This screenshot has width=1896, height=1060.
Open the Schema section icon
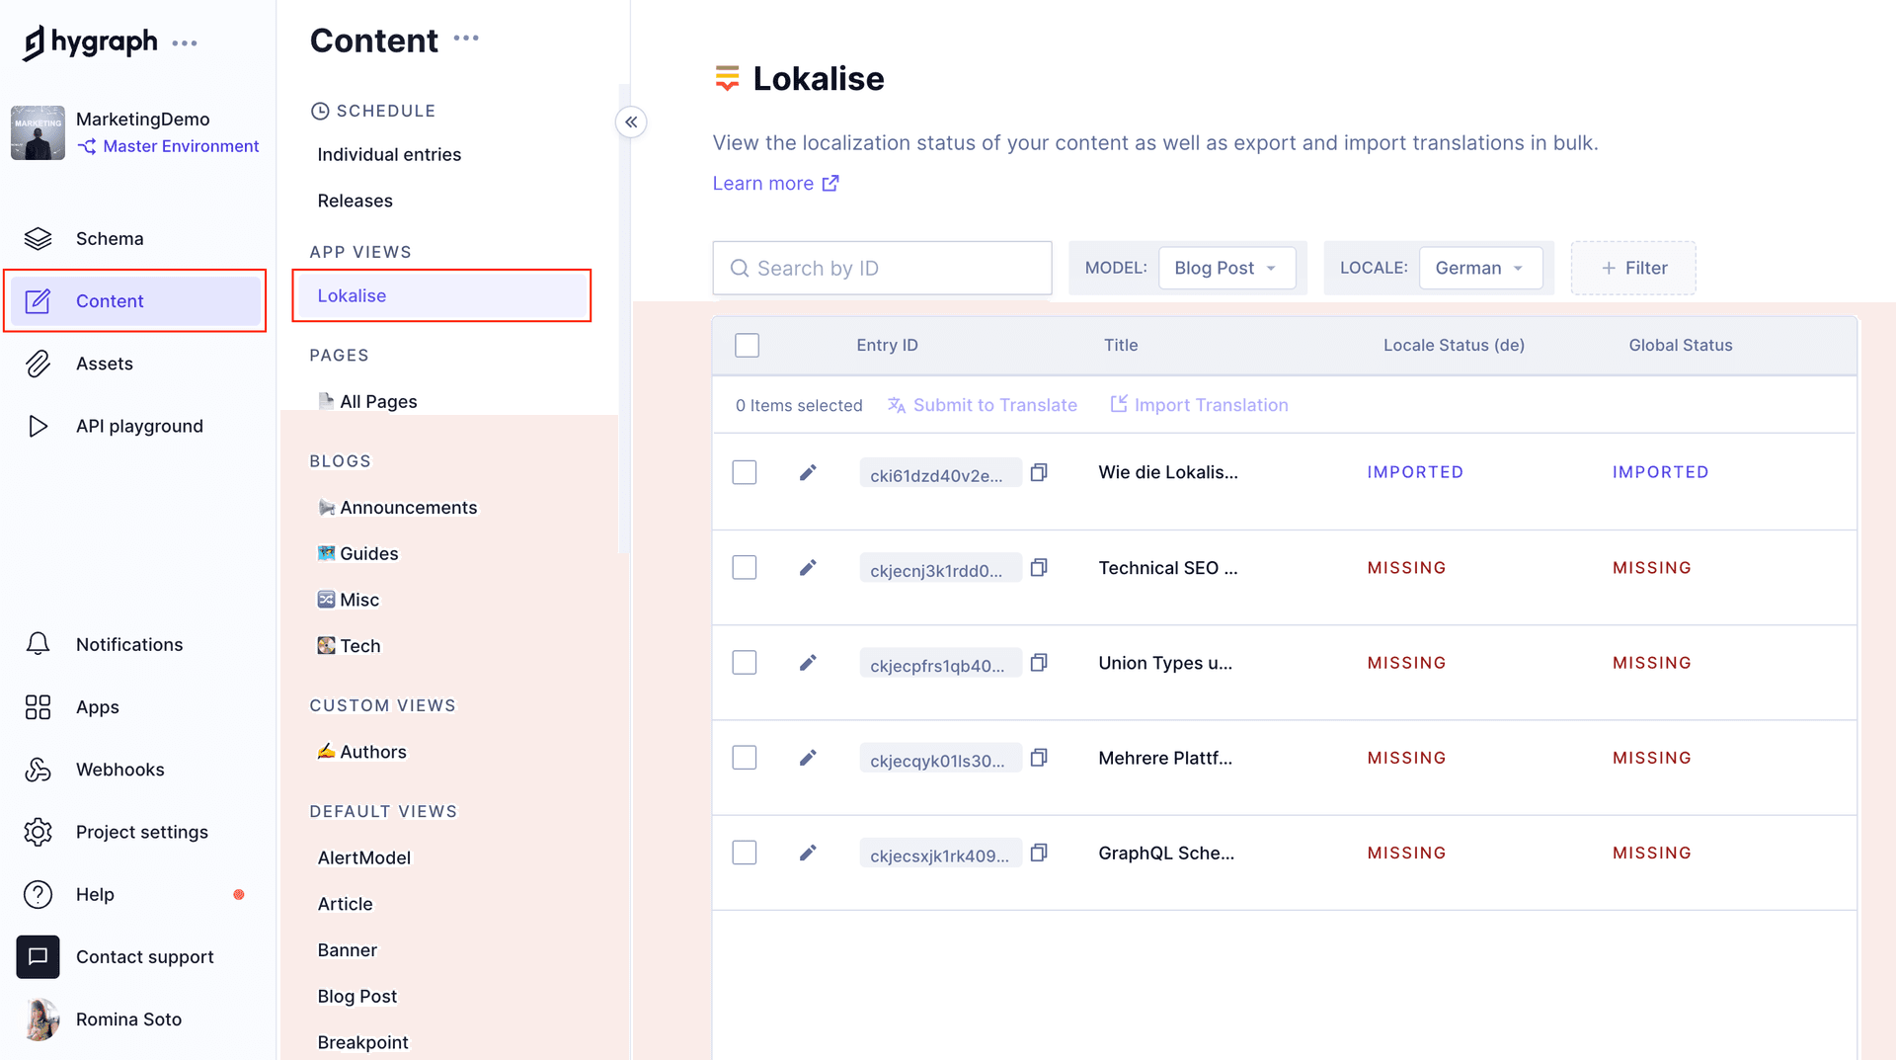[38, 239]
